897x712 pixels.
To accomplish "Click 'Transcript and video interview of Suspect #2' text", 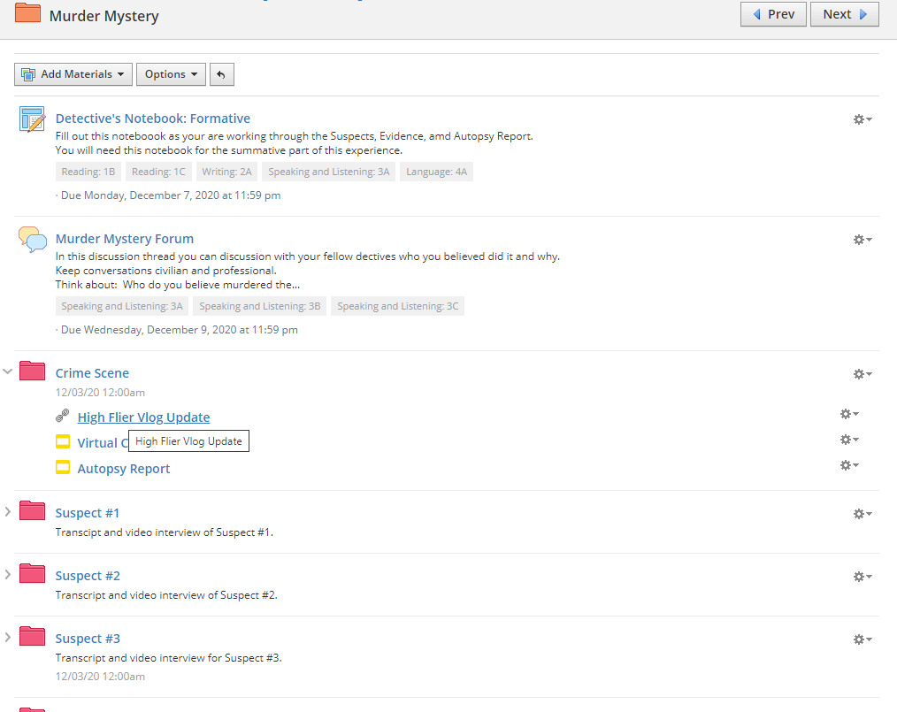I will (x=166, y=595).
